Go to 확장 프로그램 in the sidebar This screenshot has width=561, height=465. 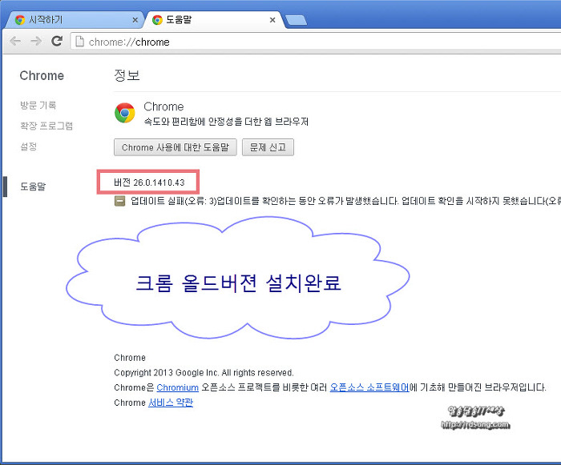coord(46,126)
